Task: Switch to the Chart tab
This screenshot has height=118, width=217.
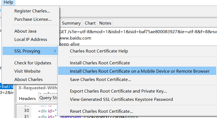Action: coord(90,23)
